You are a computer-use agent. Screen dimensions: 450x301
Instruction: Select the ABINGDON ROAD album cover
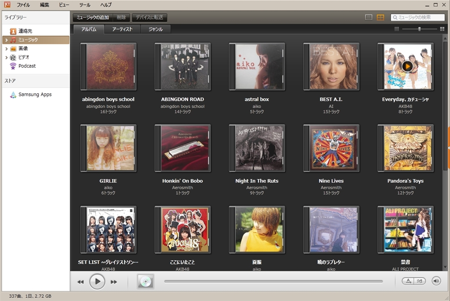pyautogui.click(x=182, y=66)
